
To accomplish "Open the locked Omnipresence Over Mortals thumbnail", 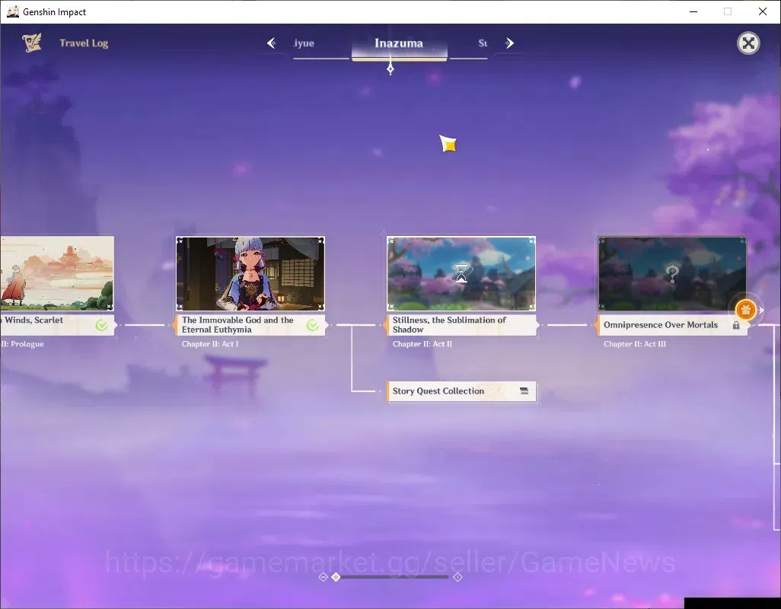I will [672, 273].
